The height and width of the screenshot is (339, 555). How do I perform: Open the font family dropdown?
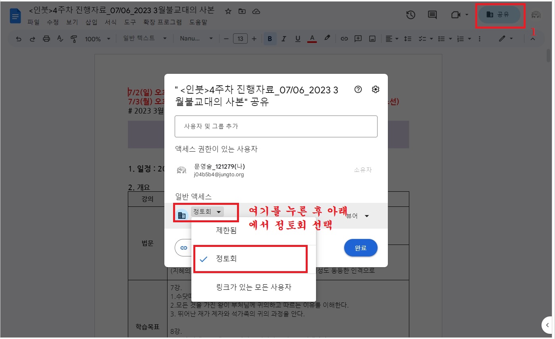tap(196, 39)
